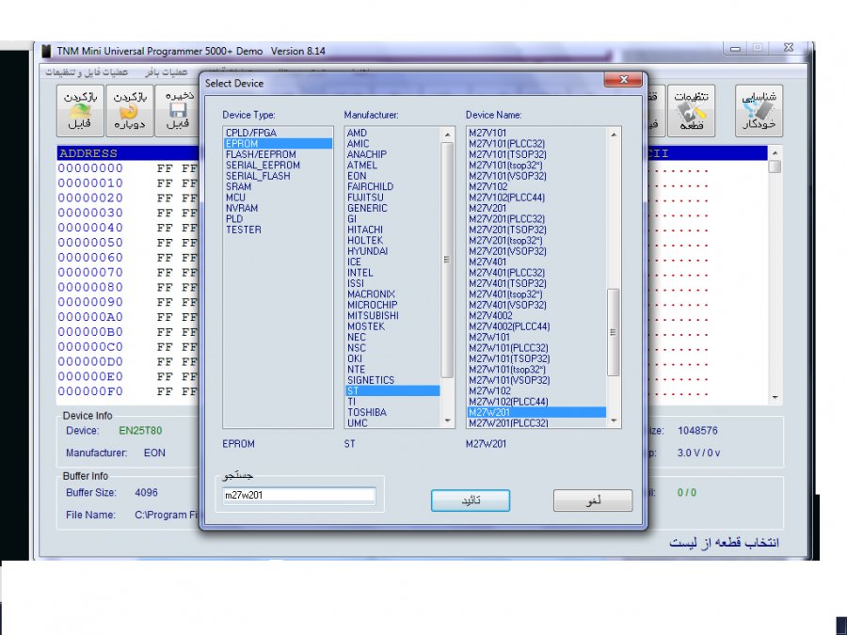The image size is (847, 635).
Task: Open the file and settings operations menu
Action: pyautogui.click(x=87, y=71)
